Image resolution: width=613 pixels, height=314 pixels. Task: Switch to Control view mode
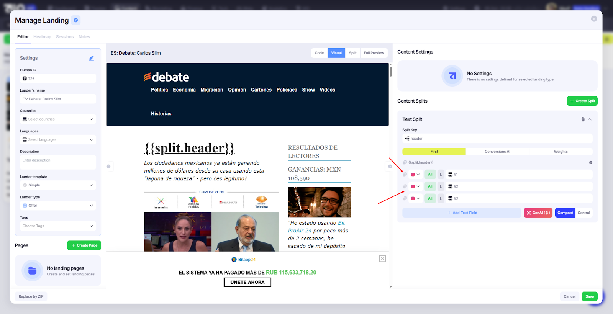coord(583,213)
